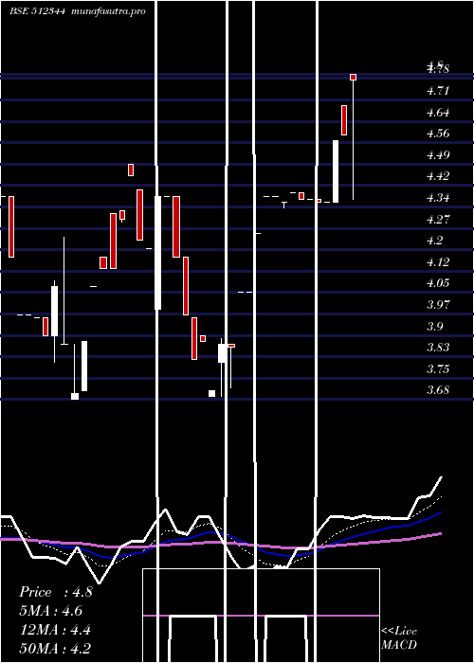Select the 4.78 price axis label
This screenshot has width=474, height=663.
[438, 70]
